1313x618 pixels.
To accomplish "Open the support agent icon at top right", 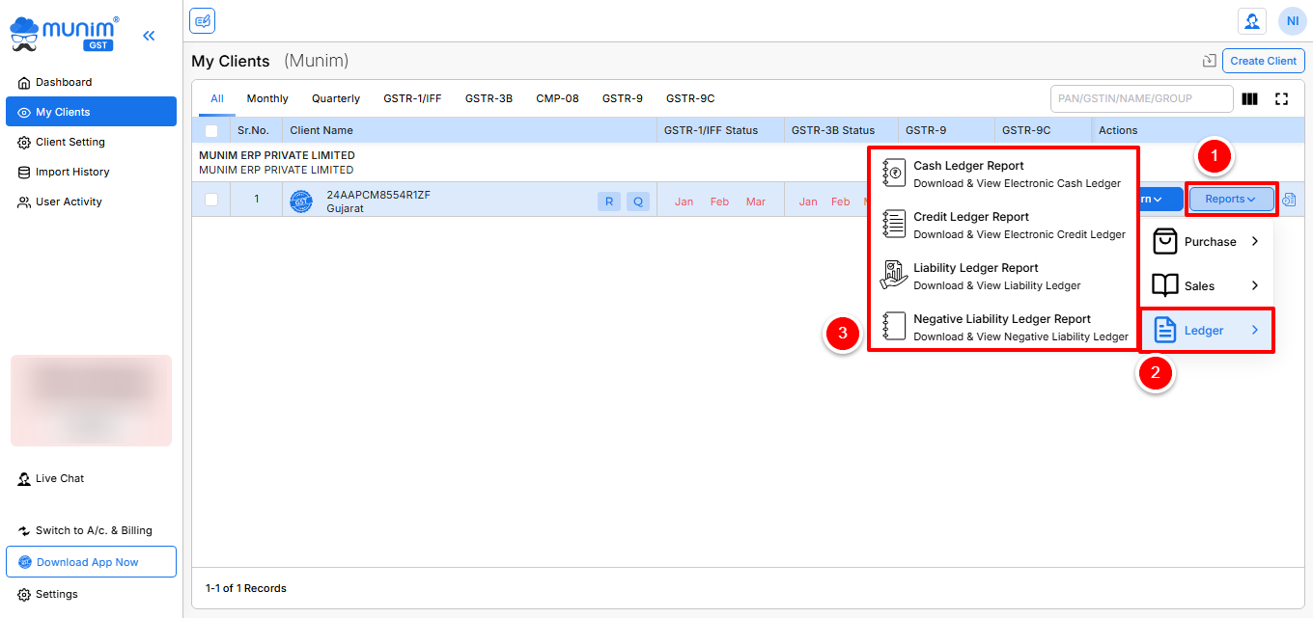I will (1251, 21).
